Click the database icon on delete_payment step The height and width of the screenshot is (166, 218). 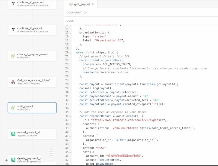pyautogui.click(x=13, y=160)
